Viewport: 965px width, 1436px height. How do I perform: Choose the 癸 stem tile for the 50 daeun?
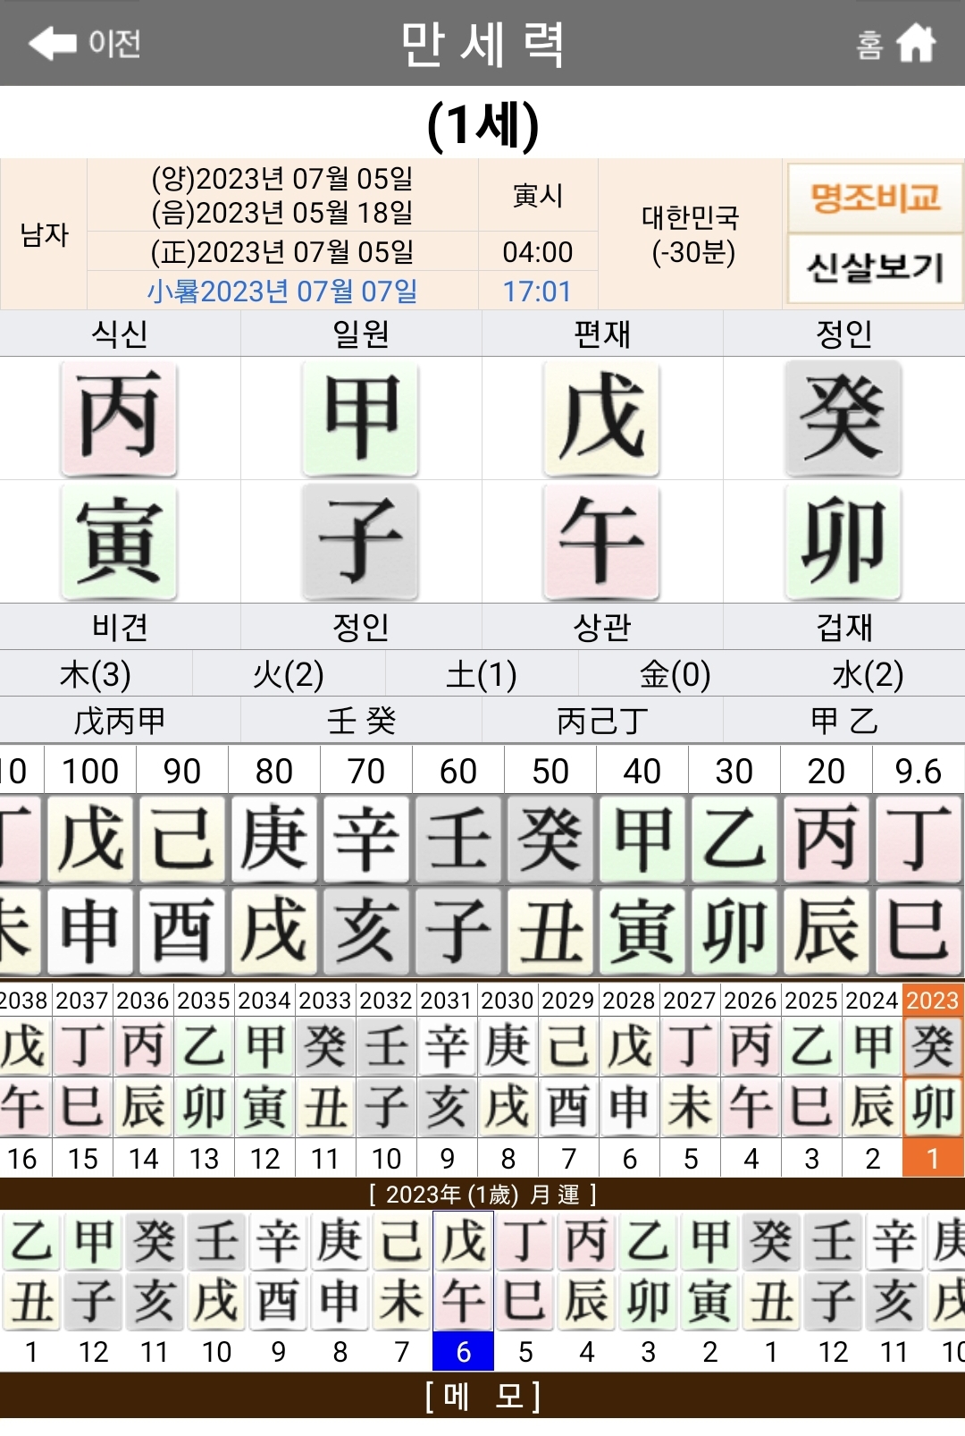click(x=550, y=840)
